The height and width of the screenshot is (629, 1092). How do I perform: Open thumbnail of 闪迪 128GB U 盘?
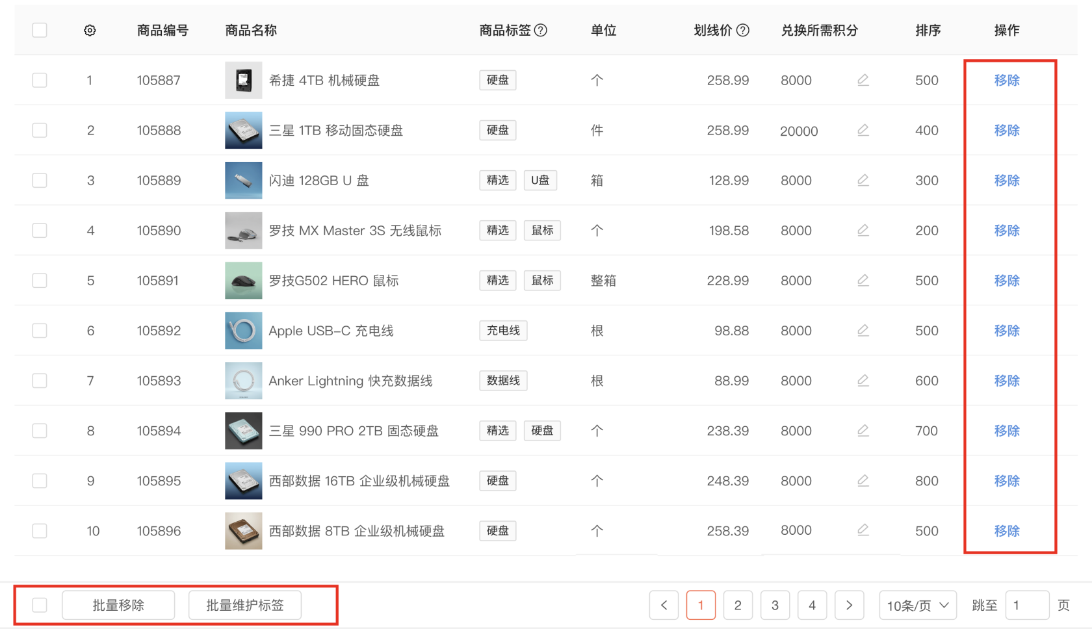tap(244, 180)
